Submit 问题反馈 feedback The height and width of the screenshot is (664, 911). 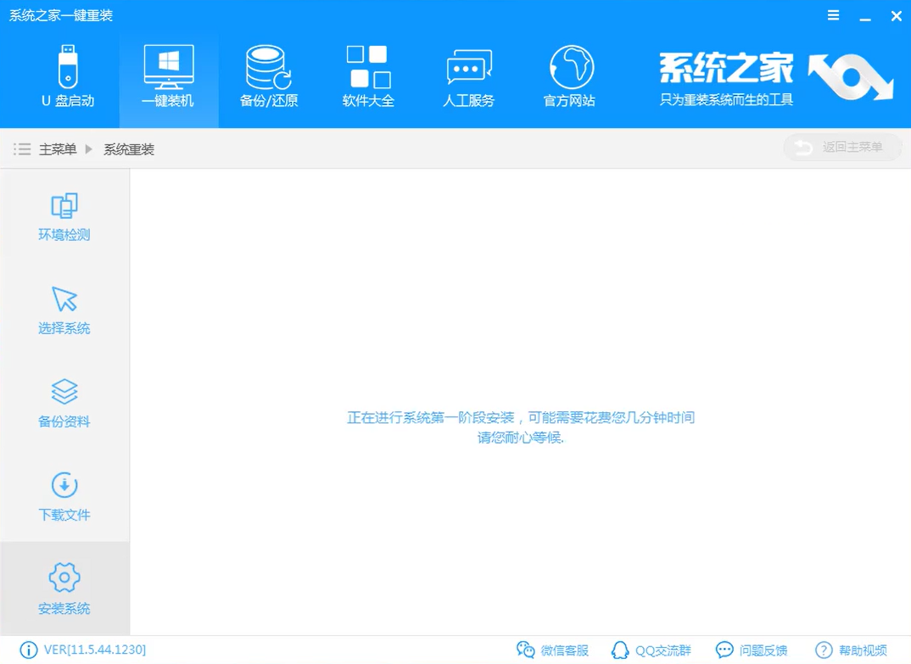click(x=753, y=650)
